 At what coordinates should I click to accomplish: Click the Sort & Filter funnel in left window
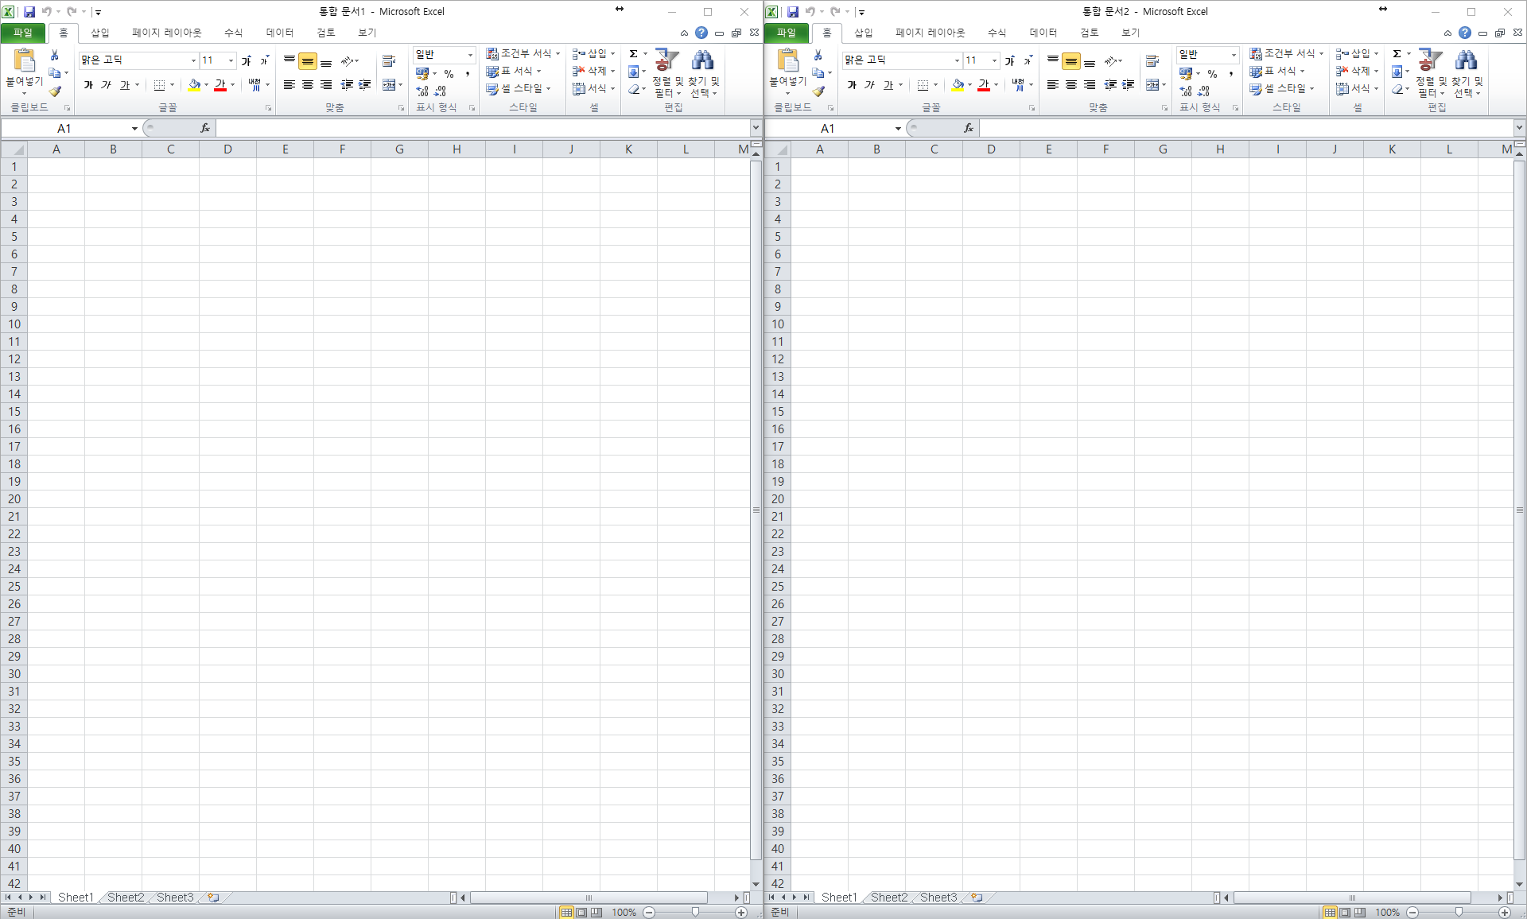666,60
